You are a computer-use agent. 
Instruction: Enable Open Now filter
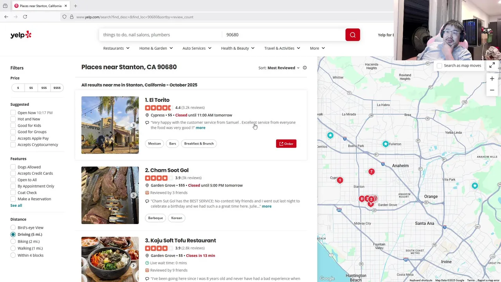[13, 113]
